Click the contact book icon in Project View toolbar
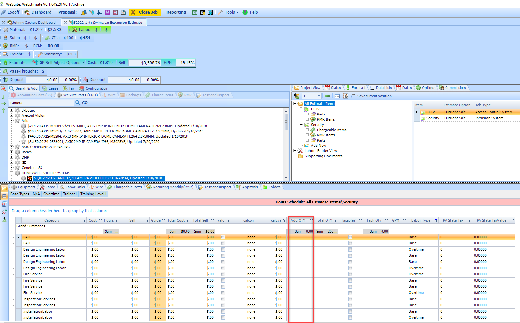This screenshot has width=520, height=323. tap(346, 96)
